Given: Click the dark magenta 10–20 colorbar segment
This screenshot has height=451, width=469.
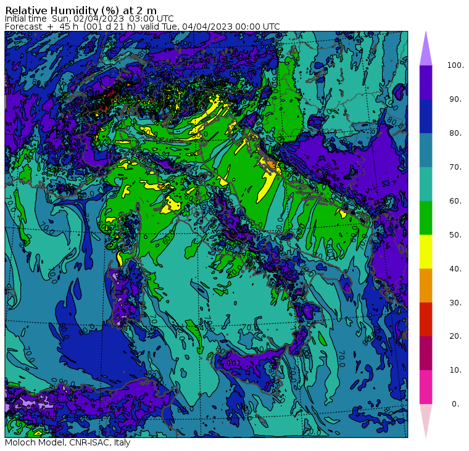Looking at the screenshot, I should (426, 353).
